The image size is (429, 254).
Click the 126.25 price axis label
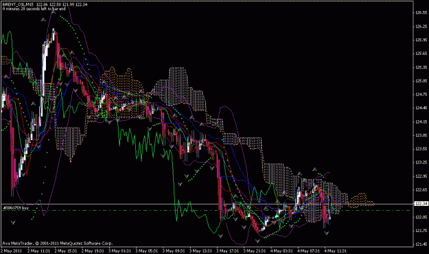click(421, 26)
